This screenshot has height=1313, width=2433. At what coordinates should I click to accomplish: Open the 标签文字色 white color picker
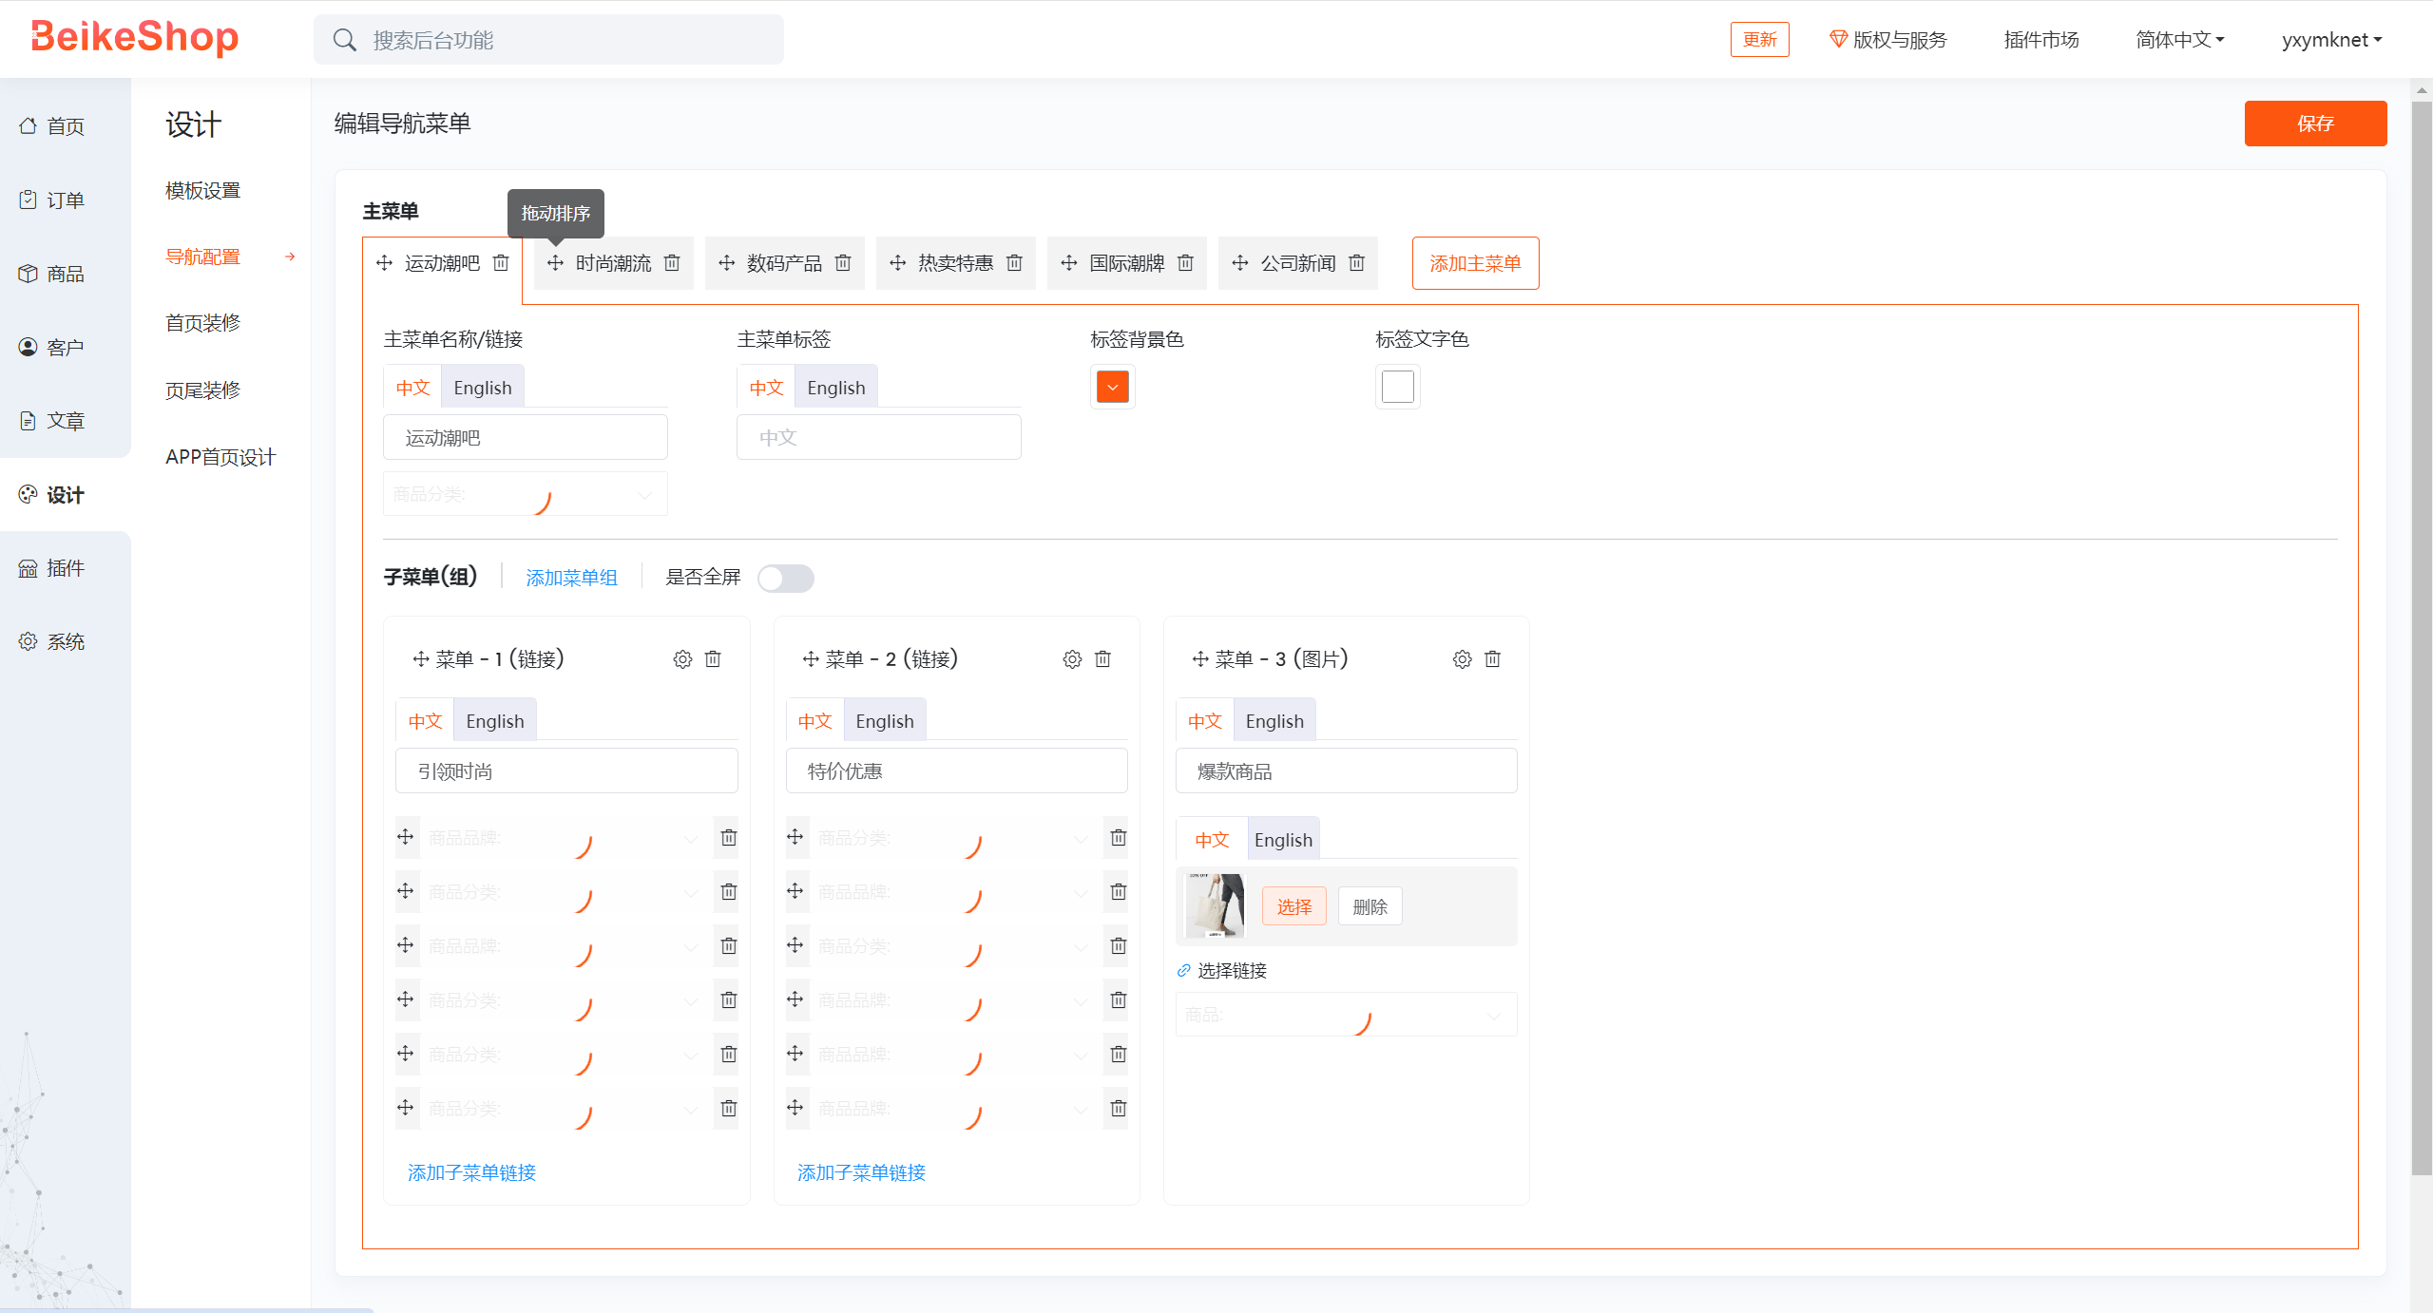(x=1398, y=388)
